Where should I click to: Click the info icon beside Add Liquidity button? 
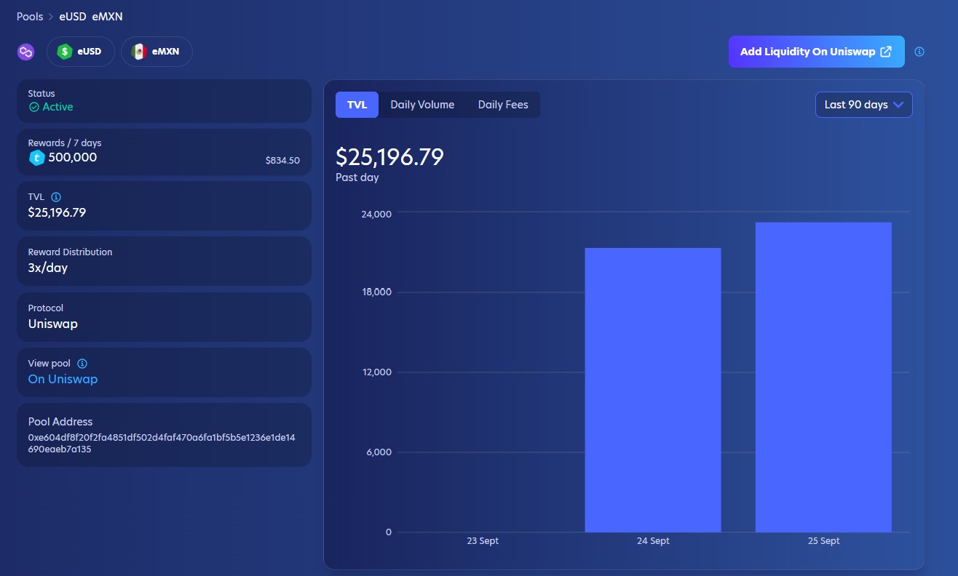point(919,52)
